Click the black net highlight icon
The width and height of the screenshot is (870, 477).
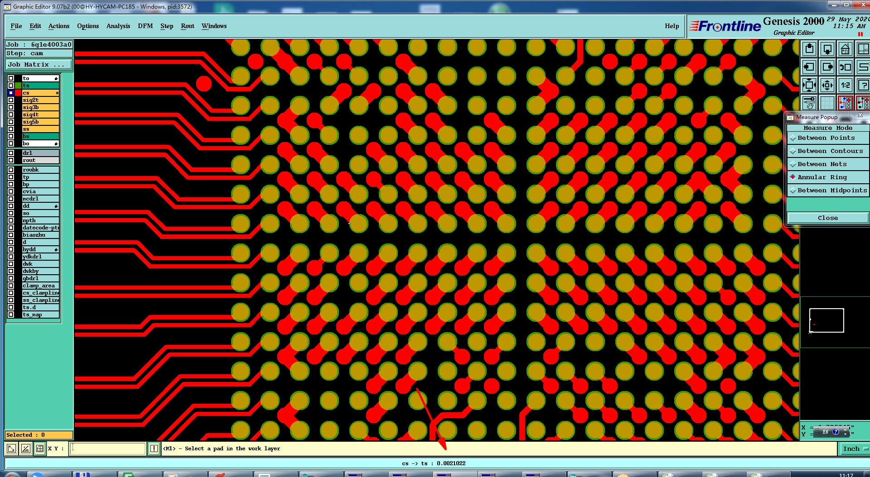tap(863, 103)
